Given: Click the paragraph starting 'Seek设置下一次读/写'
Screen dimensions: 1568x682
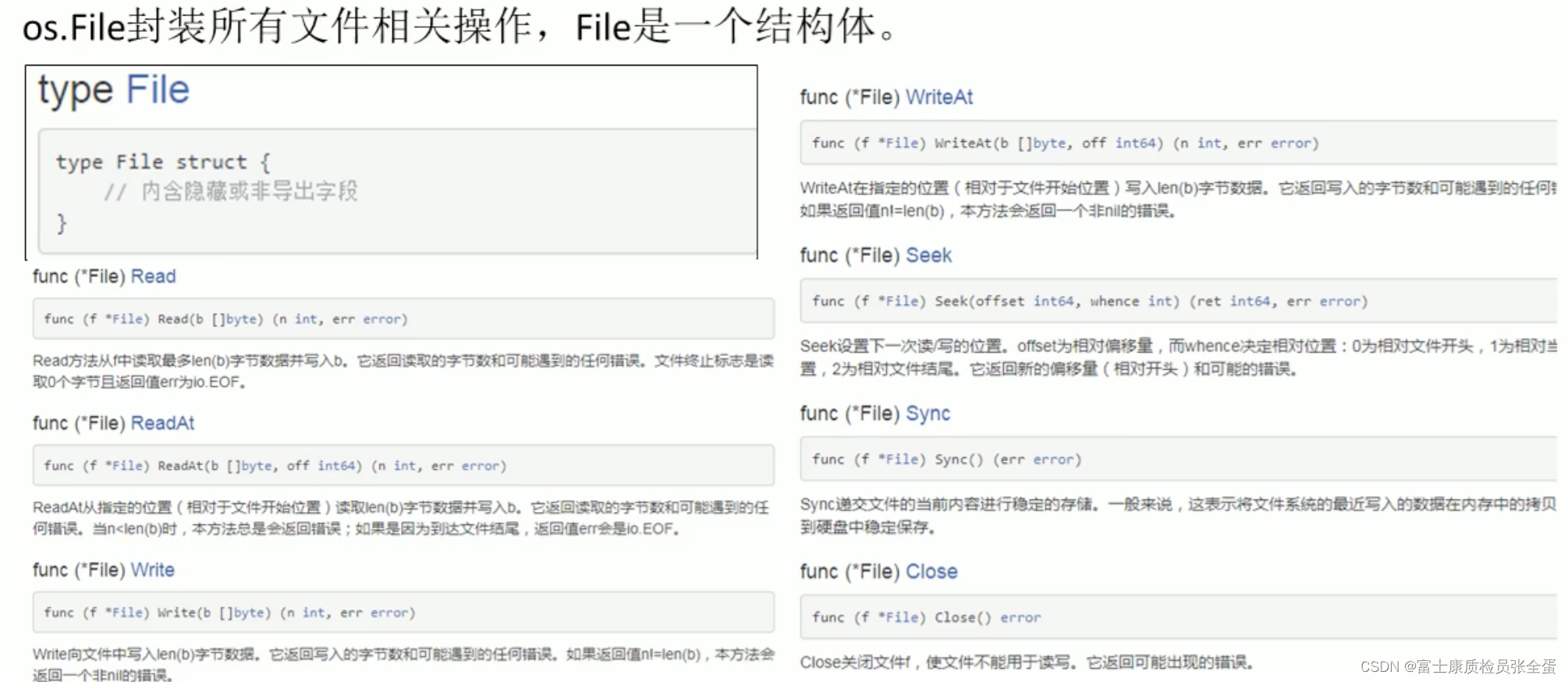Looking at the screenshot, I should [x=1179, y=357].
